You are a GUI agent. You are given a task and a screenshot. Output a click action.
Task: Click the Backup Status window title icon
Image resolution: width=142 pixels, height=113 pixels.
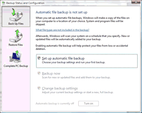[x=3, y=3]
